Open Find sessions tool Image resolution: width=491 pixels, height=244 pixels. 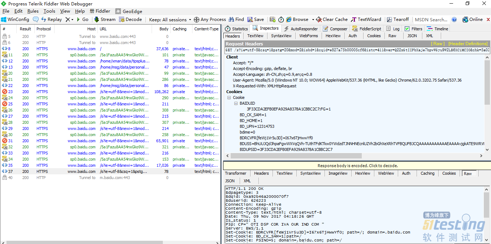click(236, 19)
